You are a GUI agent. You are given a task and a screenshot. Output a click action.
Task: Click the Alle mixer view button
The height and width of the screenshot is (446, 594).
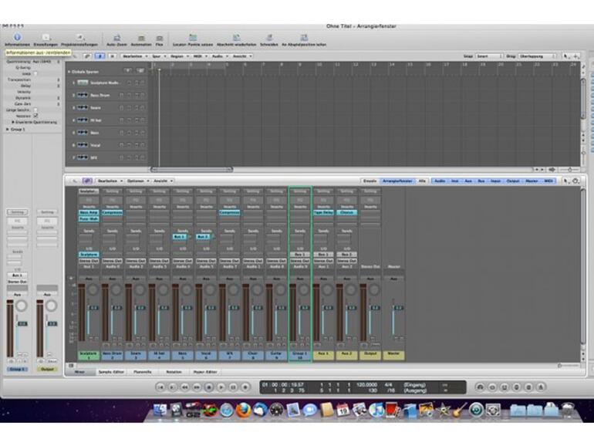pyautogui.click(x=422, y=181)
